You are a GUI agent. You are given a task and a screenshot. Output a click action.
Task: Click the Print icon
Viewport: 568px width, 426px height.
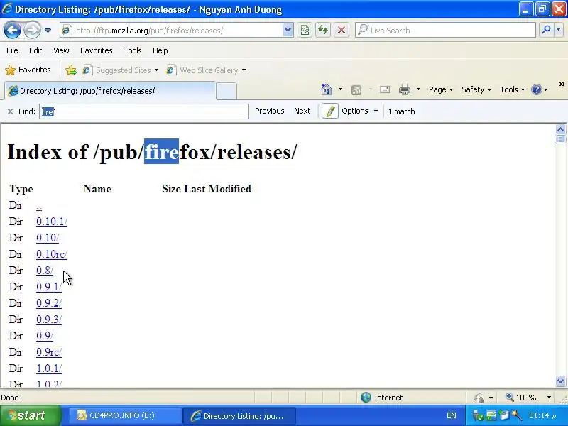click(x=404, y=89)
